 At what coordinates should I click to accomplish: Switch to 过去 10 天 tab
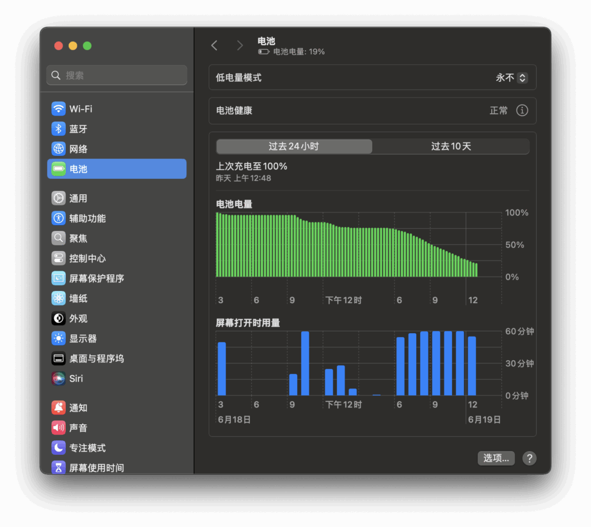451,147
